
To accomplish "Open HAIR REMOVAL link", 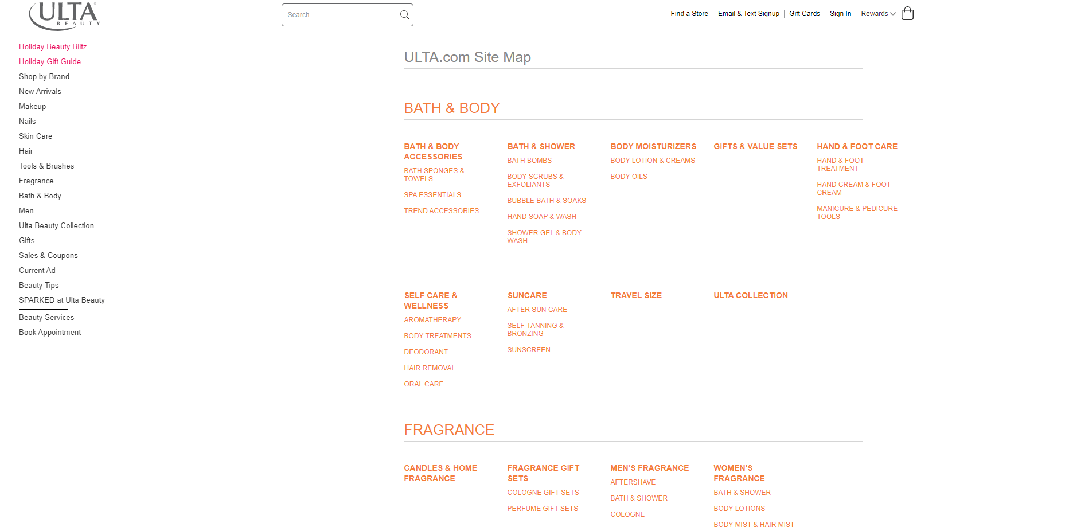I will click(x=430, y=368).
